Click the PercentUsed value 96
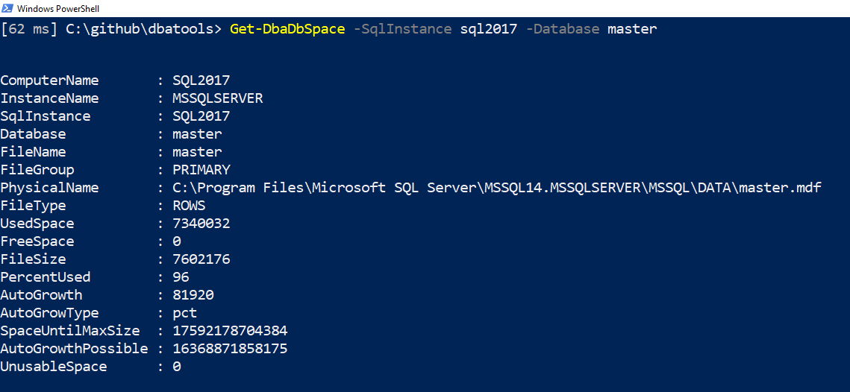850x392 pixels. pyautogui.click(x=181, y=277)
